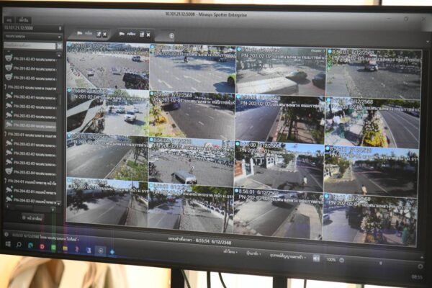Click the edit icon on second tab
The image size is (432, 288).
point(140,35)
